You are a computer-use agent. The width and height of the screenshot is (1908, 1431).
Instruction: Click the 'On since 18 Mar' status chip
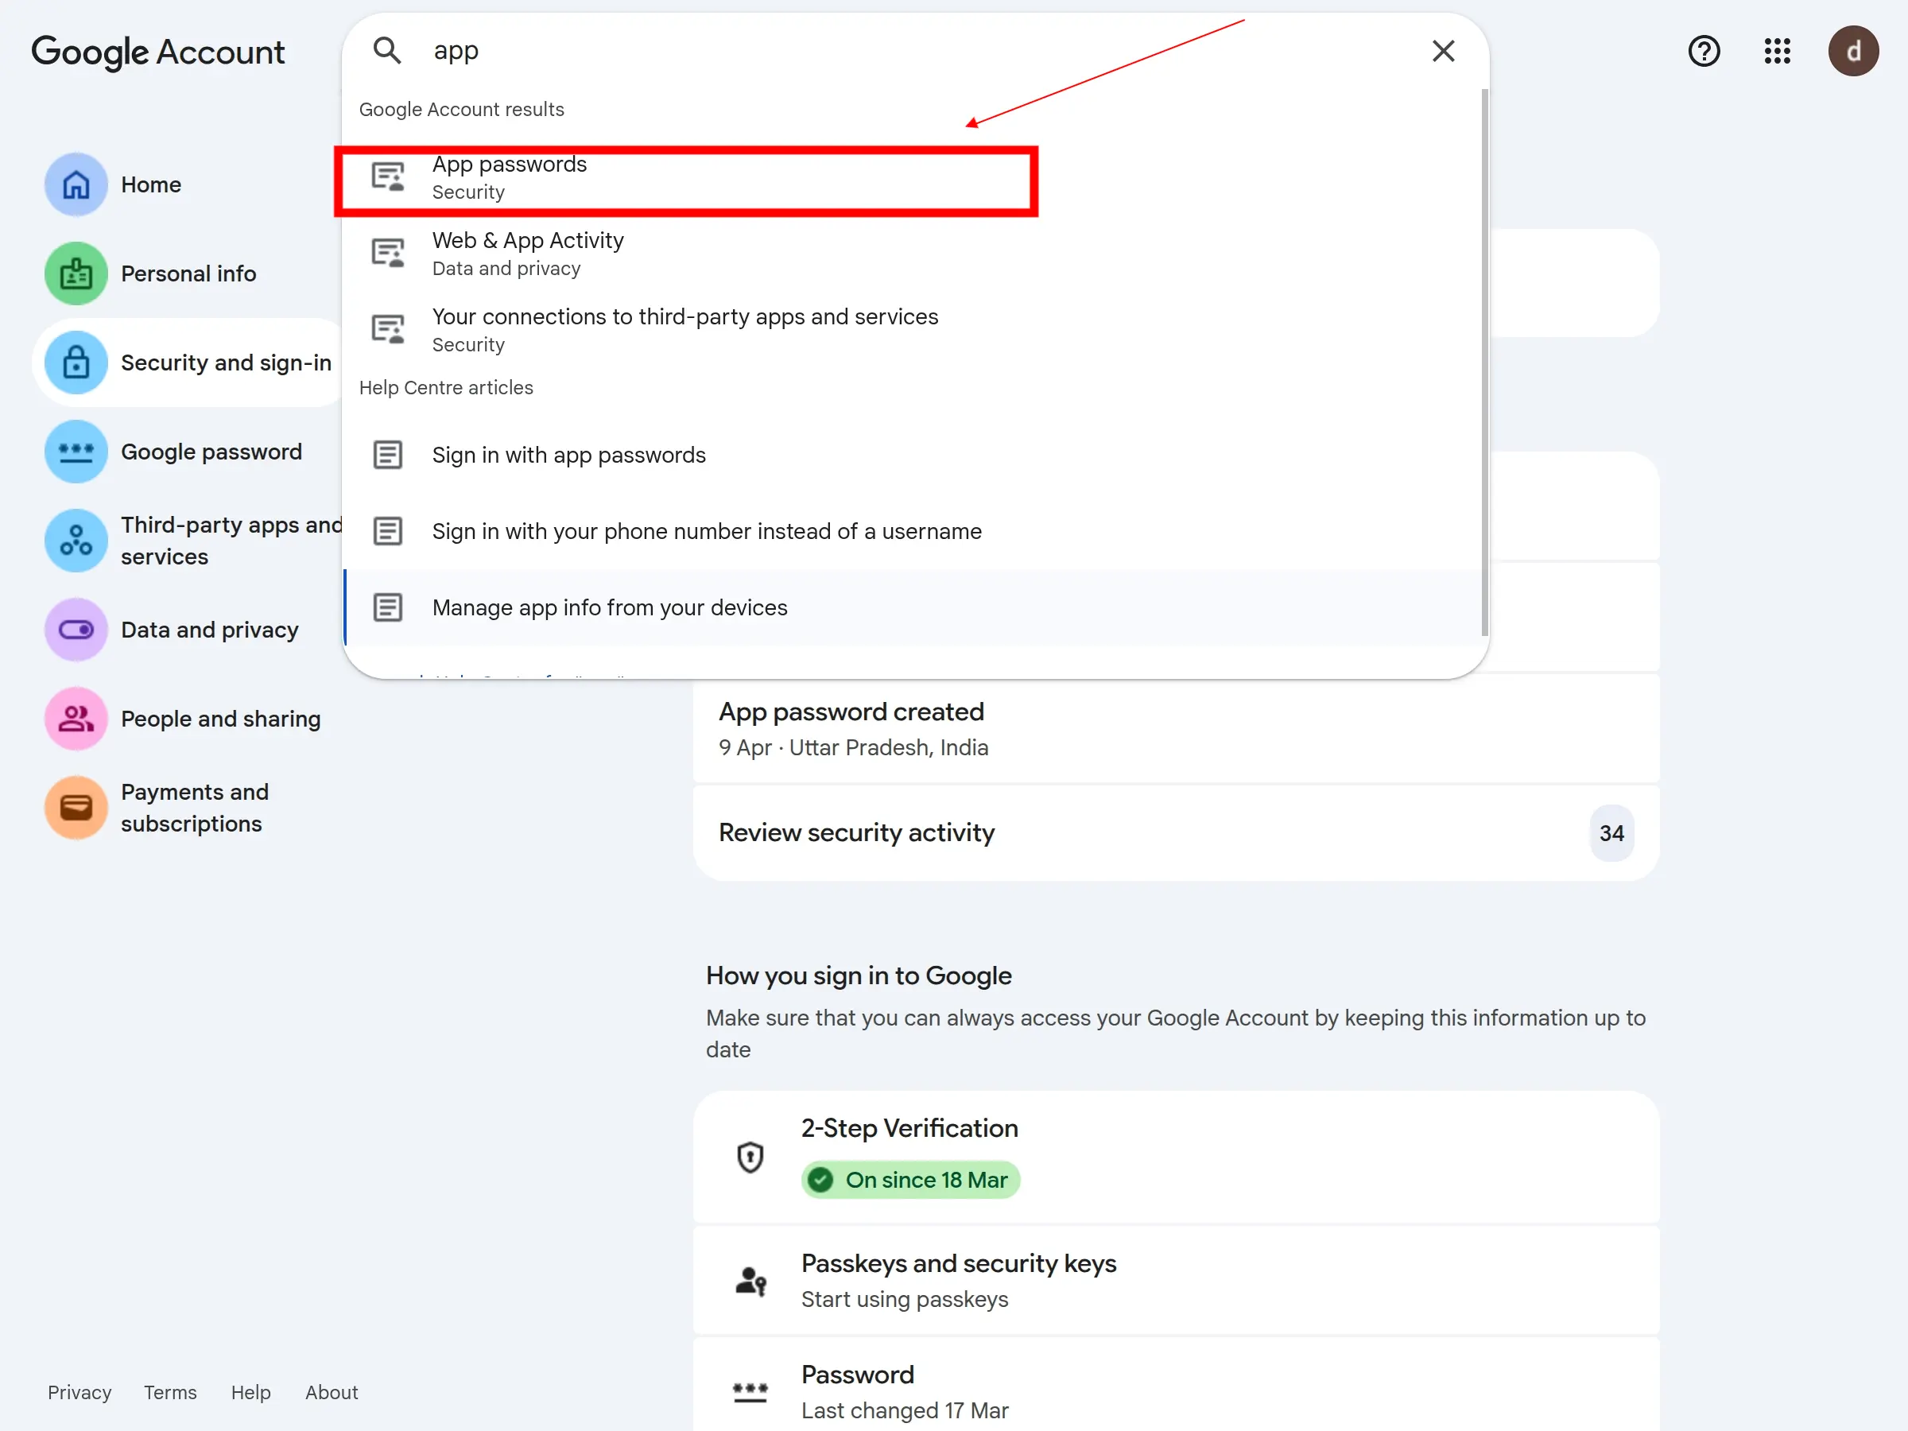pyautogui.click(x=910, y=1180)
